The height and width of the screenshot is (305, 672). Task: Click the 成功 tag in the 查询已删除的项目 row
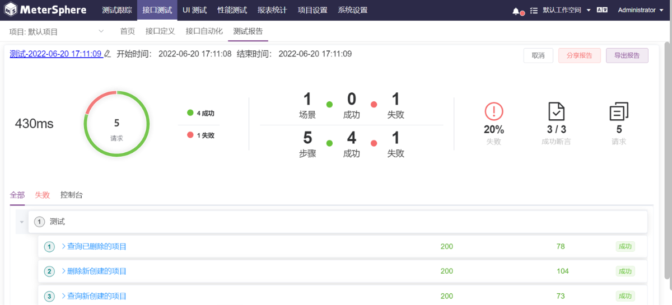click(625, 246)
